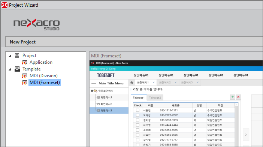Viewport: 263px width, 147px height.
Task: Select the Template tree label
Action: tap(31, 69)
